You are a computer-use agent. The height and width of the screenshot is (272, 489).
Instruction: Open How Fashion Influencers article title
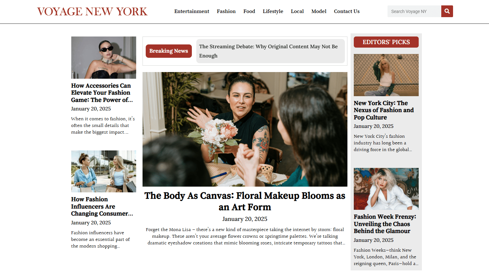[102, 206]
